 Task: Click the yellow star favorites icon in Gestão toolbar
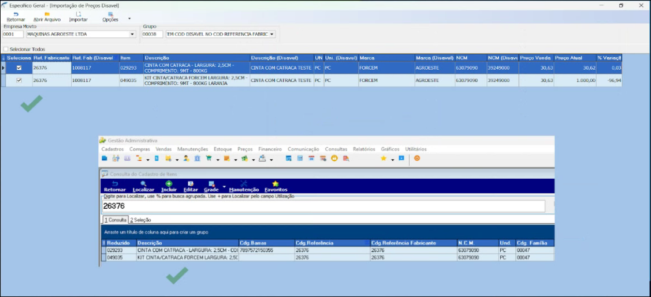384,158
